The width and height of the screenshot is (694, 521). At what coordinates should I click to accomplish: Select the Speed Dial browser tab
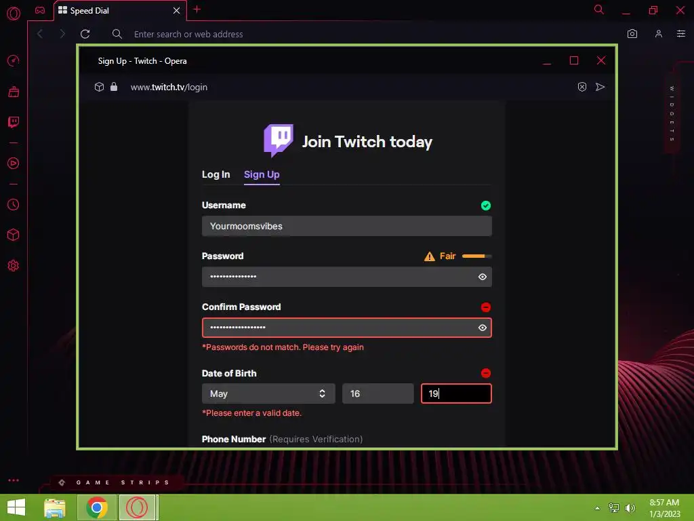click(x=119, y=11)
